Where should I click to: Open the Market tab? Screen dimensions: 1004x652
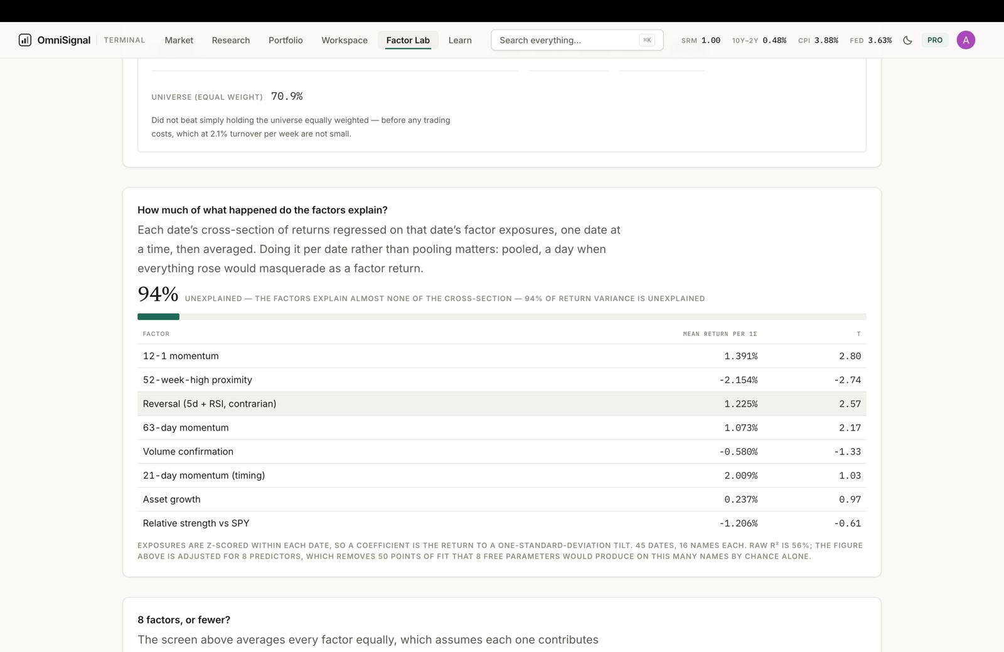179,40
